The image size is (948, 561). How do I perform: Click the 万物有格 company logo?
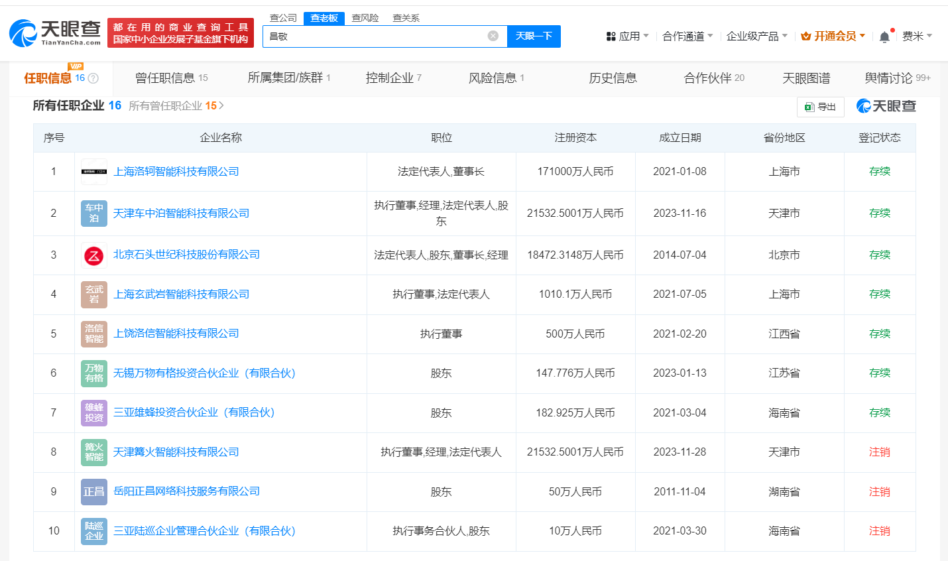[x=94, y=373]
